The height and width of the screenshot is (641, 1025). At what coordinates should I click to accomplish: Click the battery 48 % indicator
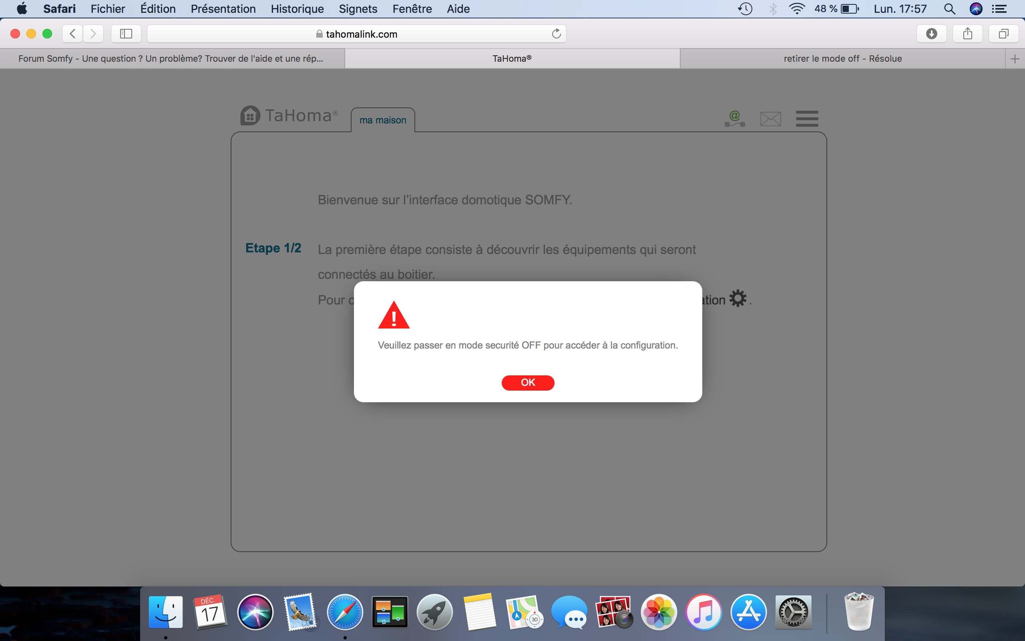(836, 8)
